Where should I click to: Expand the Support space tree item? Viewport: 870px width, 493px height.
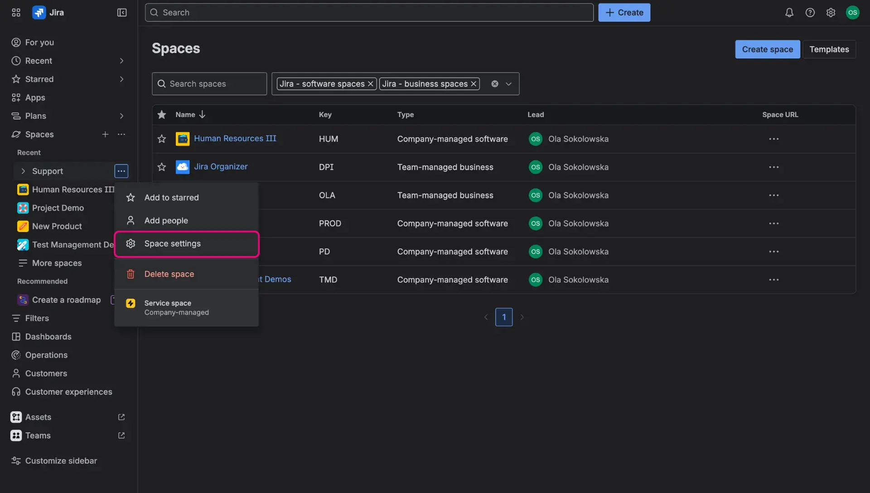point(24,171)
